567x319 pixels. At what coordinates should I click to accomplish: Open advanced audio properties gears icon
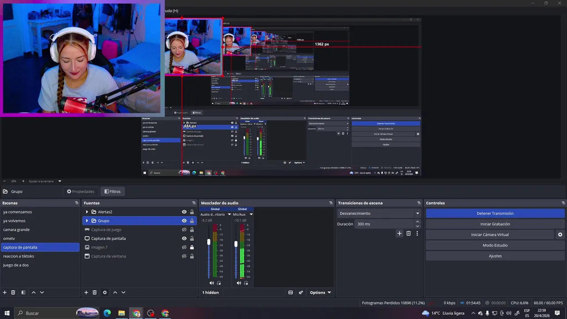301,292
